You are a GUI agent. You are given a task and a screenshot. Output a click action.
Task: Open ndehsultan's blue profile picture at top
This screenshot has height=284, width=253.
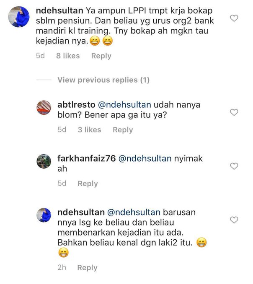pyautogui.click(x=19, y=17)
